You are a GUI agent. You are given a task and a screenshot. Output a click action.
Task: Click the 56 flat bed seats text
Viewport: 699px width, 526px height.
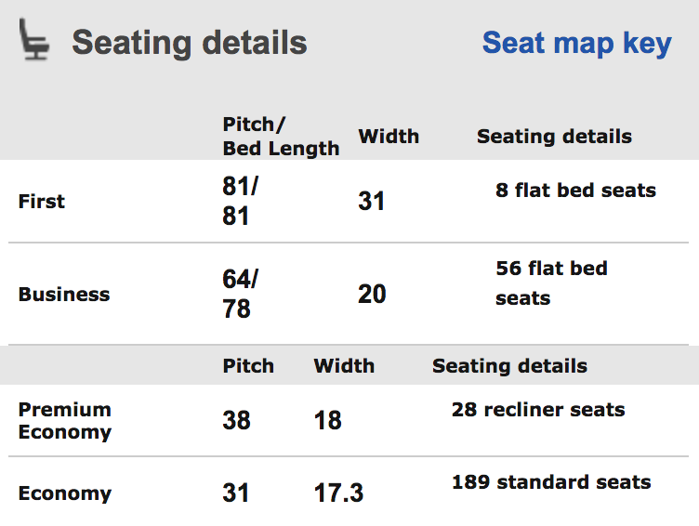[x=551, y=283]
